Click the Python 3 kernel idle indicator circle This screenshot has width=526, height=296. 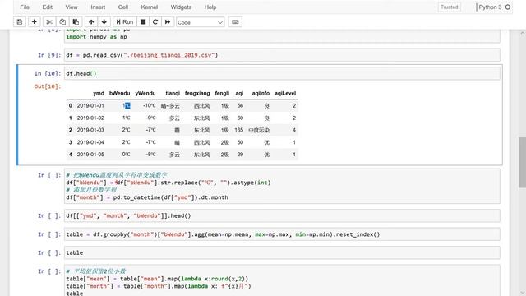[508, 7]
